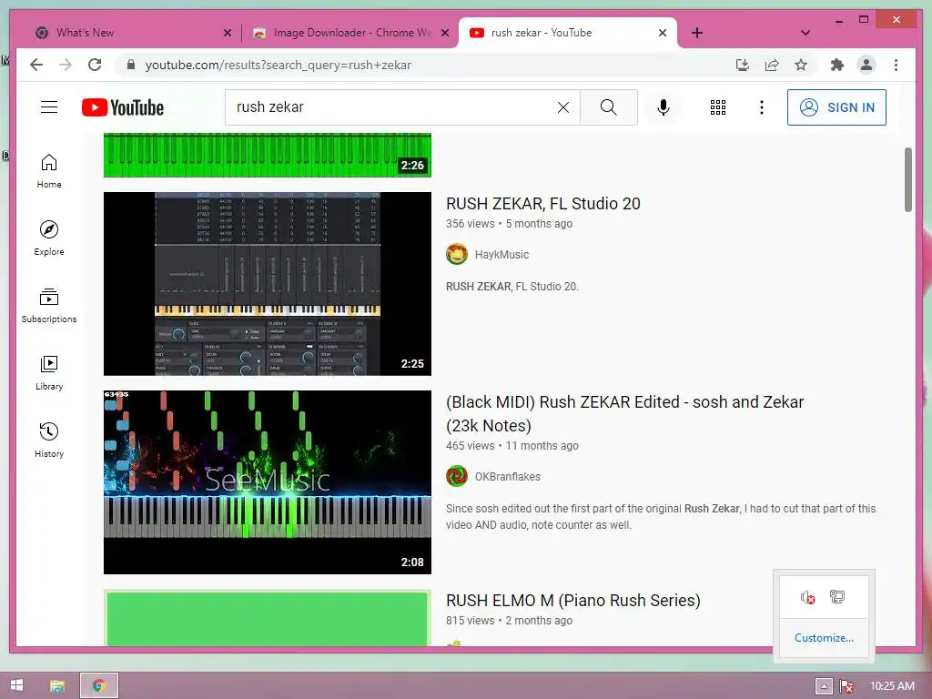Open RUSH ELMO M (Piano Rush Series) title
Viewport: 932px width, 699px height.
[x=573, y=601]
